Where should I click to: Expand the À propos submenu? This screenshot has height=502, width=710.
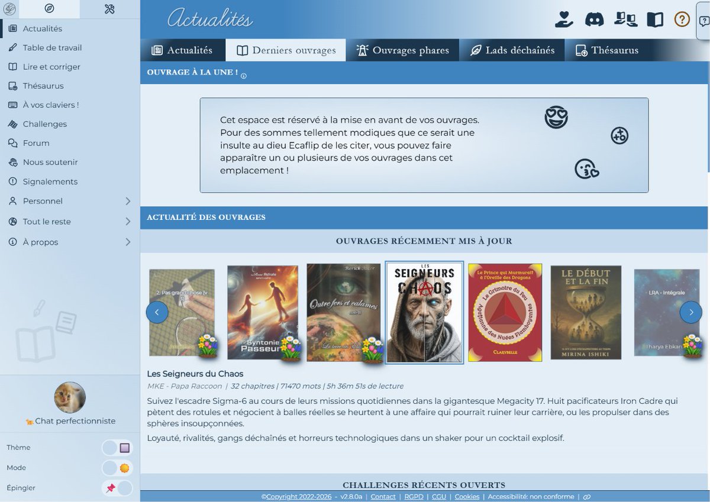pyautogui.click(x=70, y=242)
